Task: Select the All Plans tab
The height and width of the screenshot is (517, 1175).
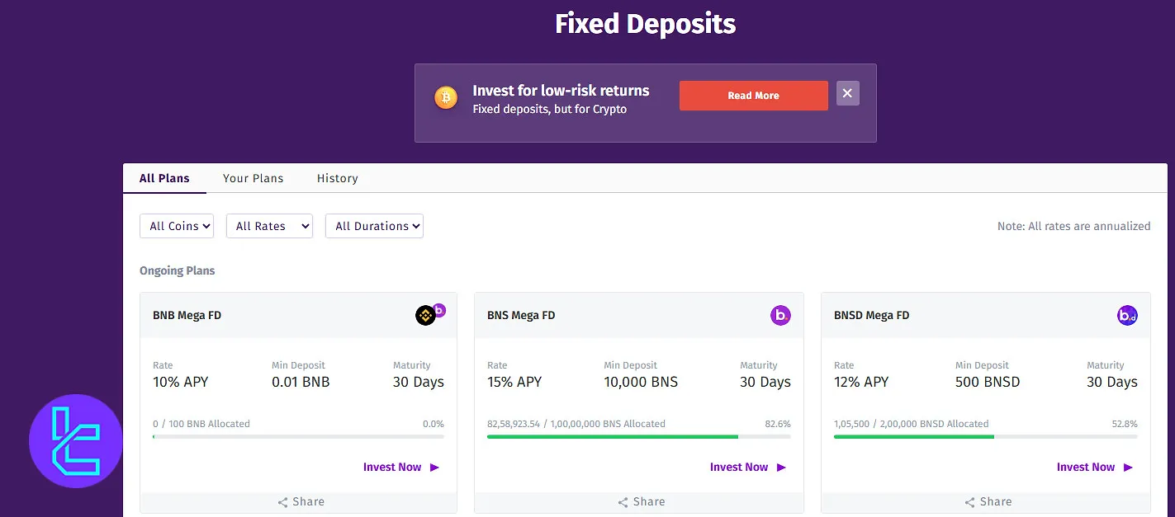Action: (x=164, y=178)
